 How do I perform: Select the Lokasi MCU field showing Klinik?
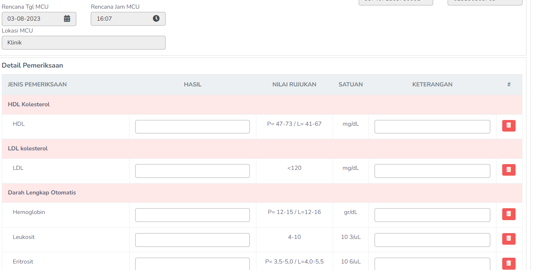tap(84, 43)
